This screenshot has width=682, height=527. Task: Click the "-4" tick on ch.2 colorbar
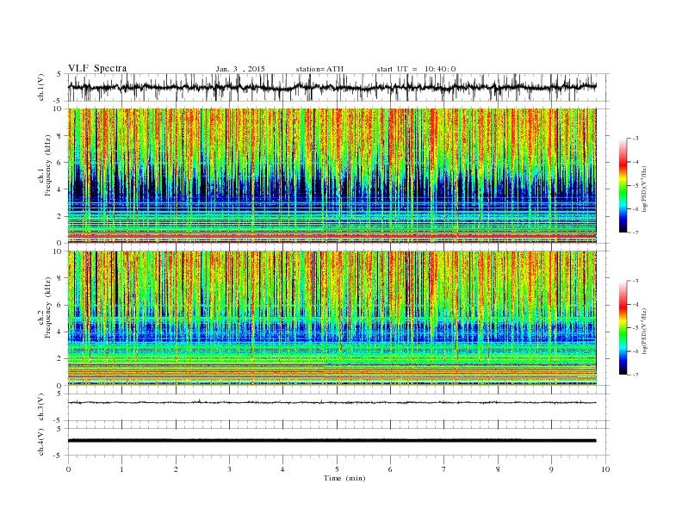click(x=635, y=304)
